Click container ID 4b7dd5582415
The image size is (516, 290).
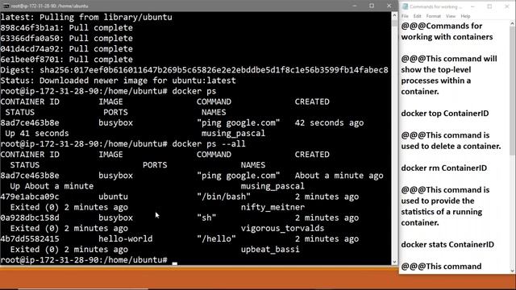[x=30, y=238]
